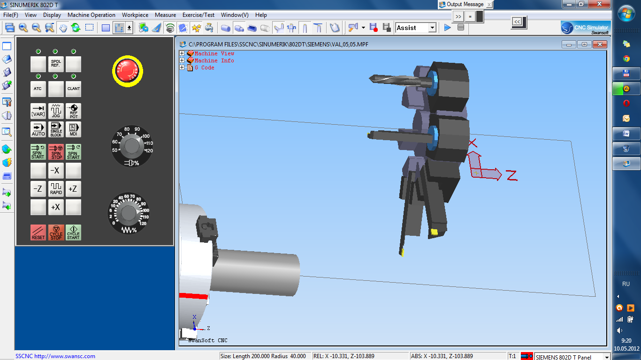Select the dashed rectangle zoom-window tool

click(x=89, y=28)
